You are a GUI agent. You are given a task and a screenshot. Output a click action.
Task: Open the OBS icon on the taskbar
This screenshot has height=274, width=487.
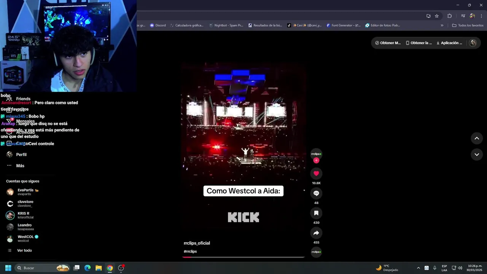click(x=121, y=268)
